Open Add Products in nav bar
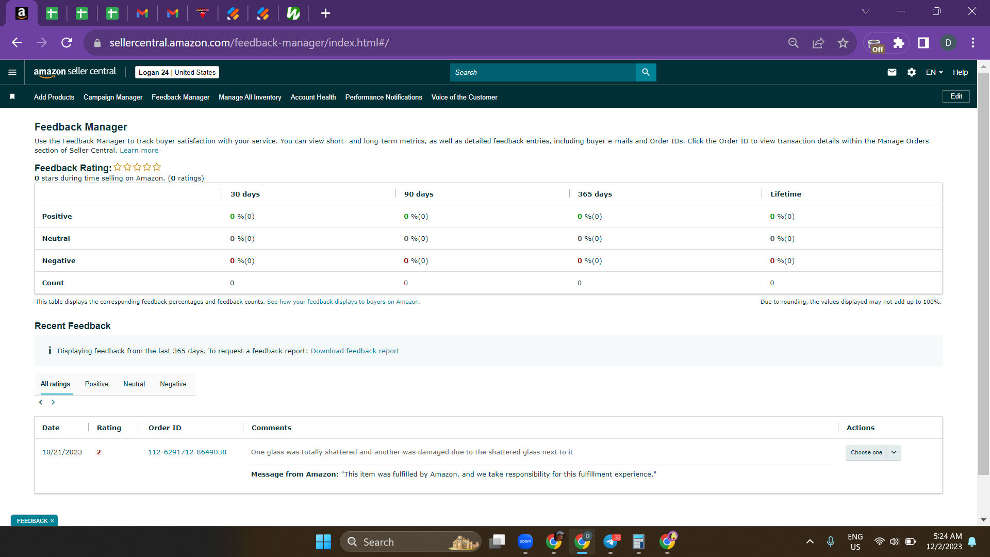Screen dimensions: 990x557 click(x=54, y=97)
